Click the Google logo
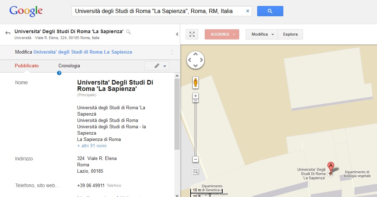This screenshot has width=377, height=197. click(26, 11)
